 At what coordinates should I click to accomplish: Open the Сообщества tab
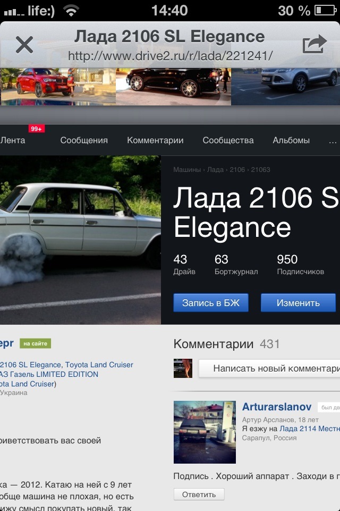[228, 140]
